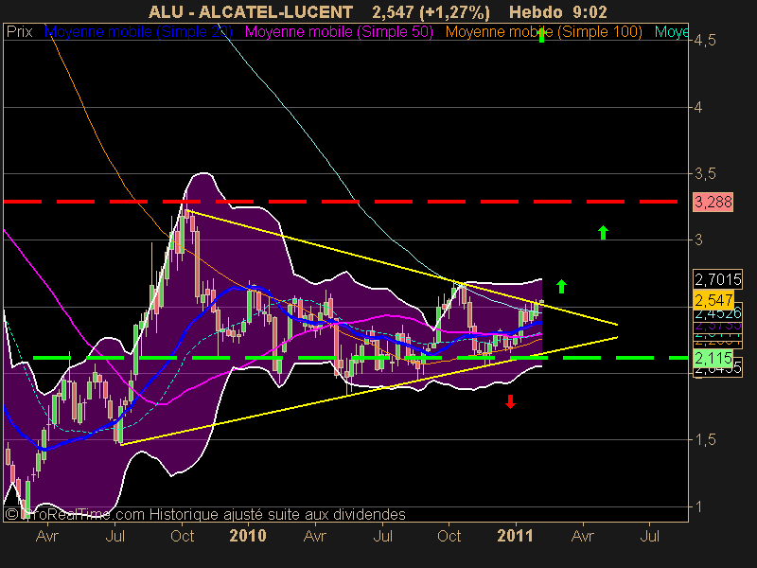Click the 'Avr' label right of 2011

click(x=583, y=536)
